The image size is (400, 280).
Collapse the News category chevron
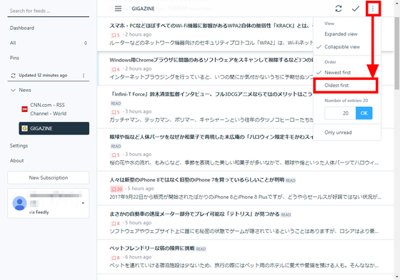pyautogui.click(x=13, y=90)
